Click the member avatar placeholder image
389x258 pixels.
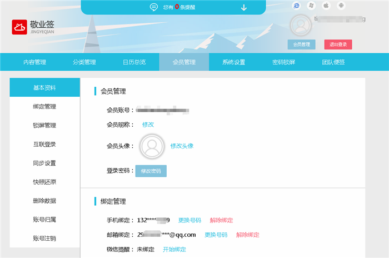click(x=152, y=146)
